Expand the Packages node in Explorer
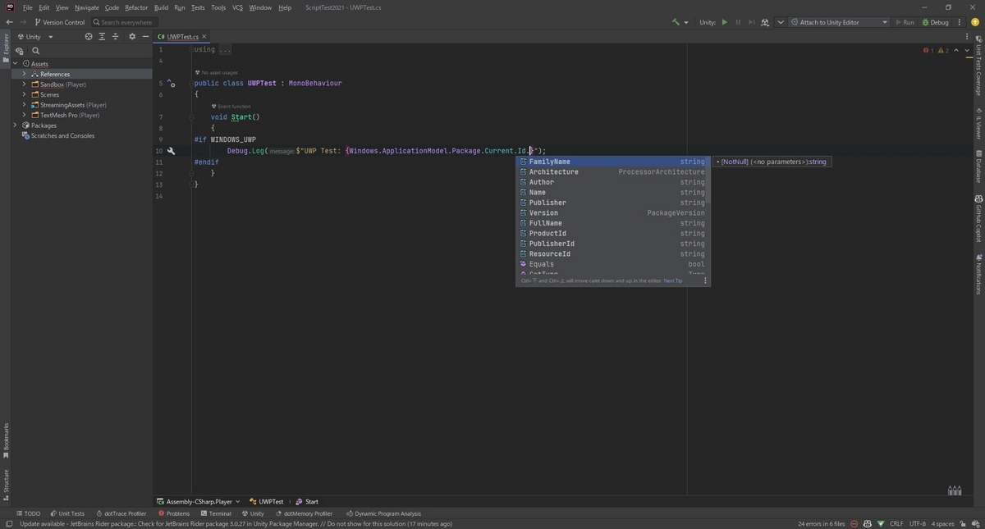Screen dimensions: 985x529 (16, 125)
